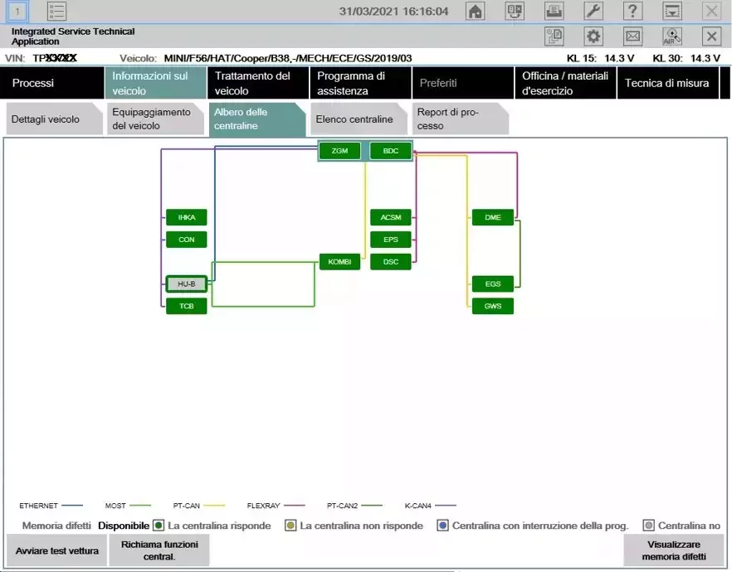Click Avviare test vettura button
732x572 pixels.
pyautogui.click(x=56, y=550)
